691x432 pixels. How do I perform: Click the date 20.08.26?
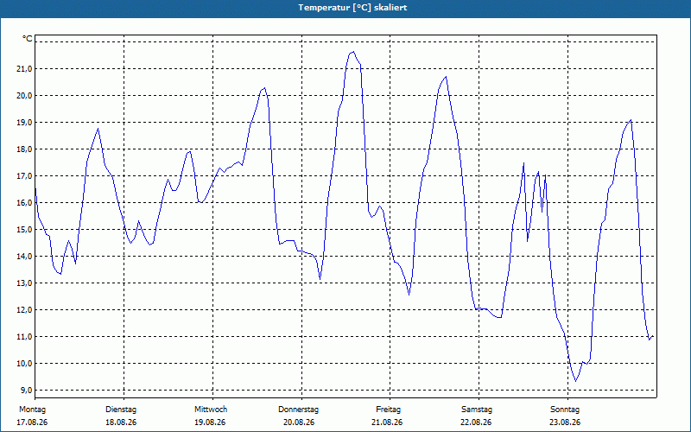[299, 422]
